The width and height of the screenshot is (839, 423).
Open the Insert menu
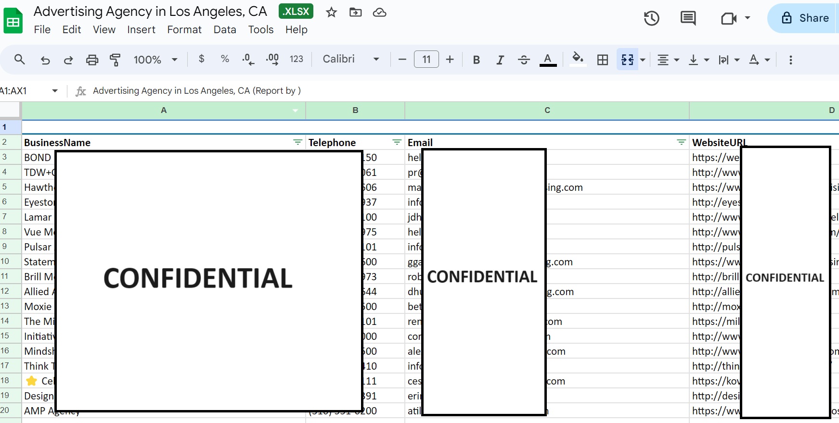click(x=141, y=30)
